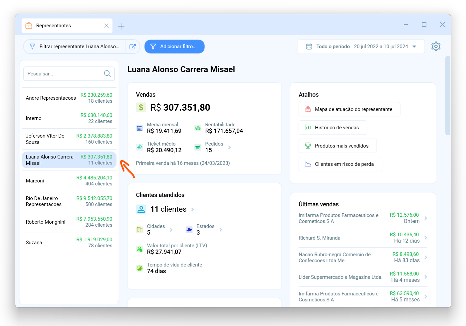Click Imifarma sale from Ontem
This screenshot has width=466, height=326.
[x=363, y=218]
